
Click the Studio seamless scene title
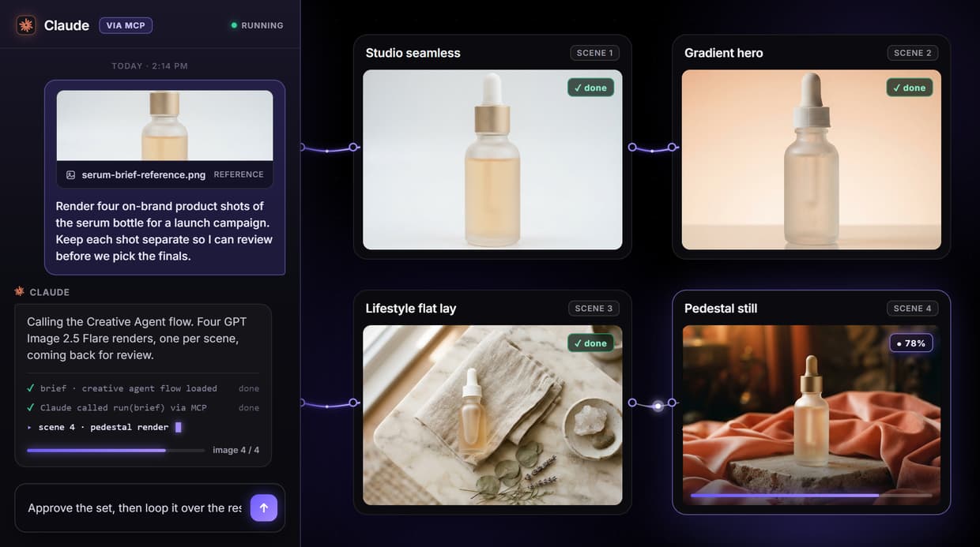(x=413, y=53)
